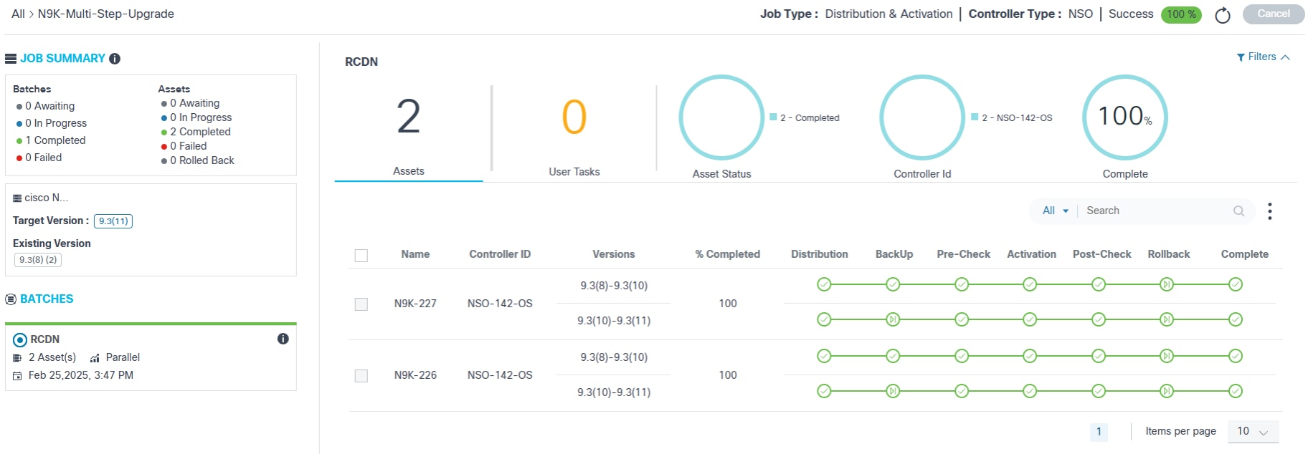The height and width of the screenshot is (454, 1308).
Task: Click N9K-226 first row Rollback skipped icon
Action: (x=1167, y=356)
